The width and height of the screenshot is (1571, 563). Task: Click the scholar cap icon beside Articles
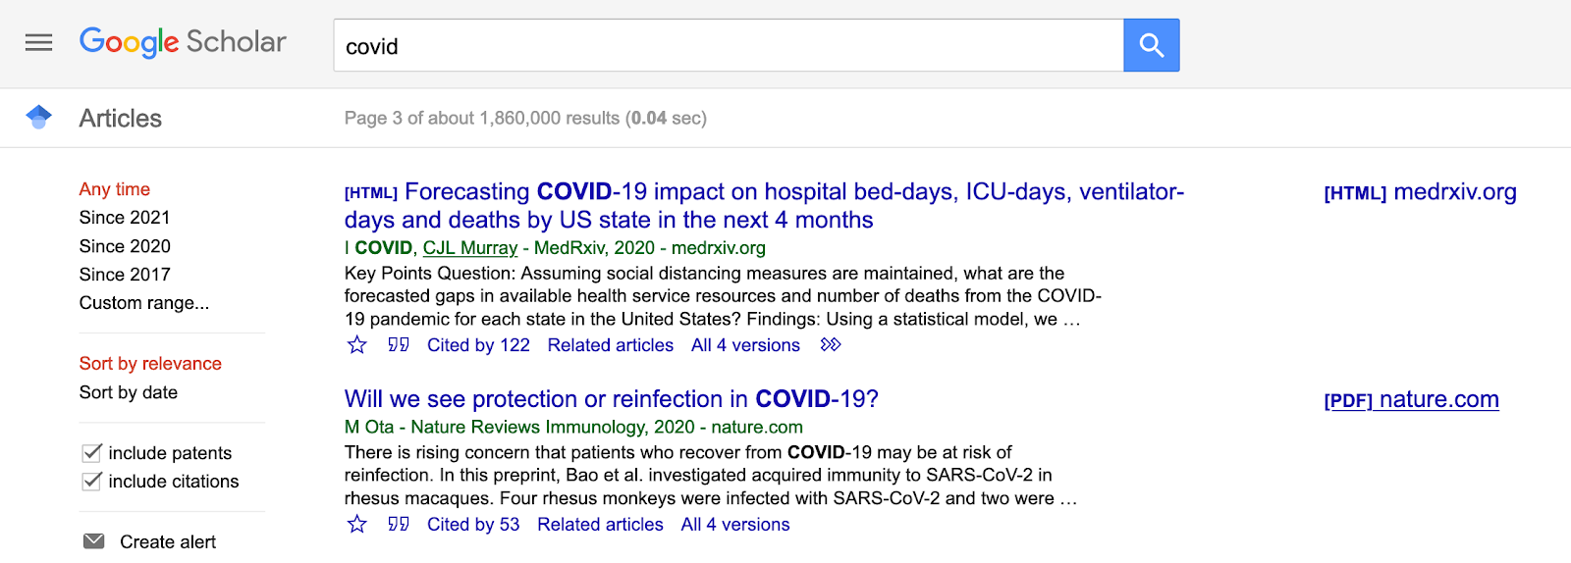[x=38, y=118]
